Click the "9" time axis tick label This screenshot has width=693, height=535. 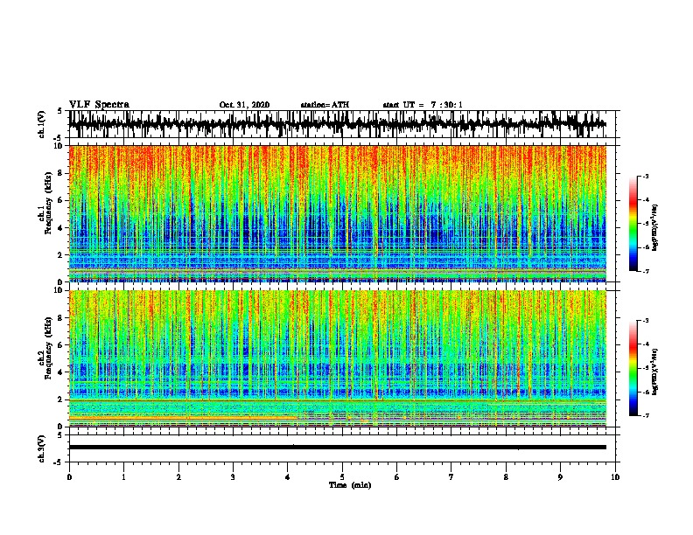pyautogui.click(x=560, y=476)
